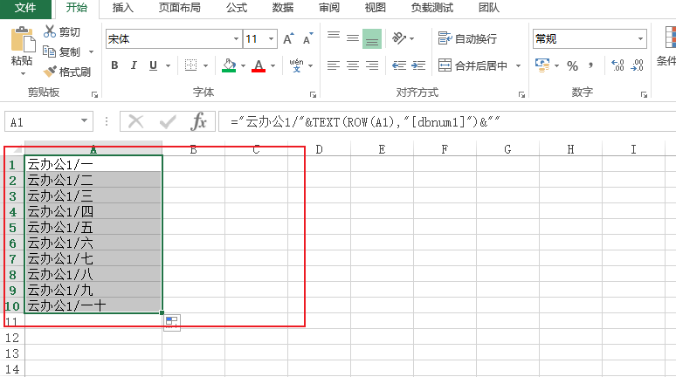The height and width of the screenshot is (377, 676).
Task: Switch to the 视图 View tab
Action: (x=375, y=8)
